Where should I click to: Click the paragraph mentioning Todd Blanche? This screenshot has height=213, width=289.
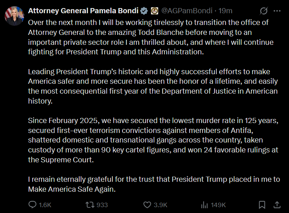click(151, 37)
